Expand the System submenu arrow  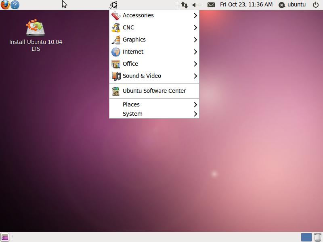click(195, 114)
